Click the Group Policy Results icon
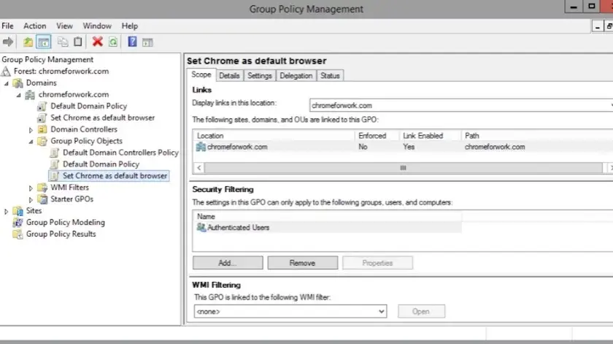 (18, 234)
